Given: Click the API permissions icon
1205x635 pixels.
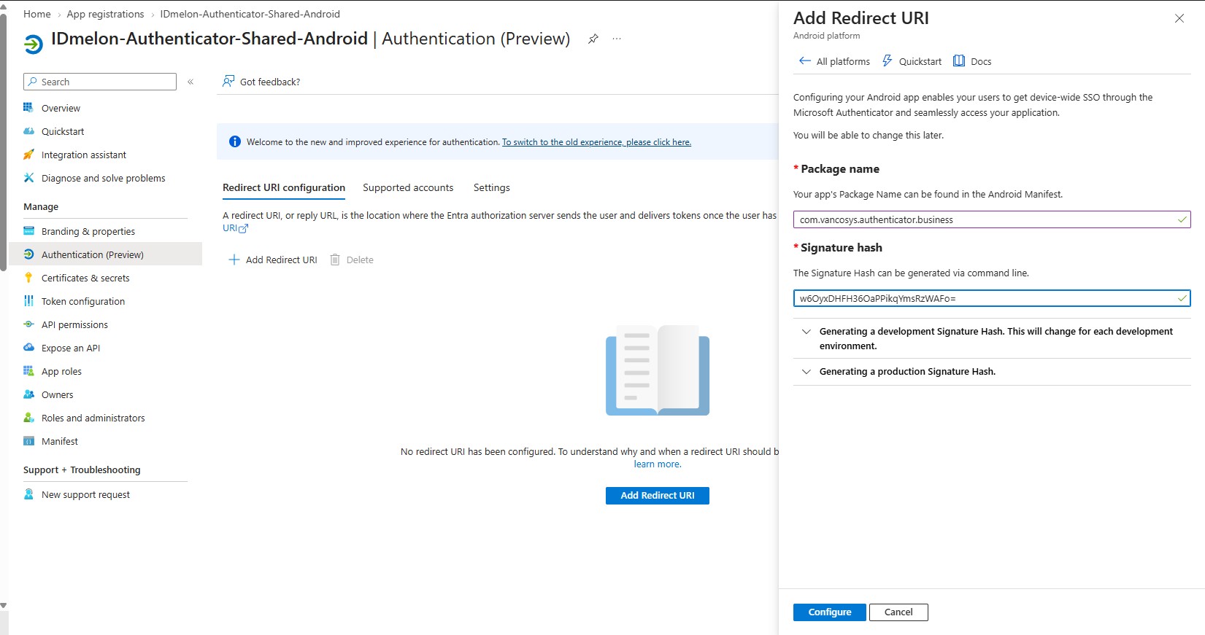Looking at the screenshot, I should 28,324.
